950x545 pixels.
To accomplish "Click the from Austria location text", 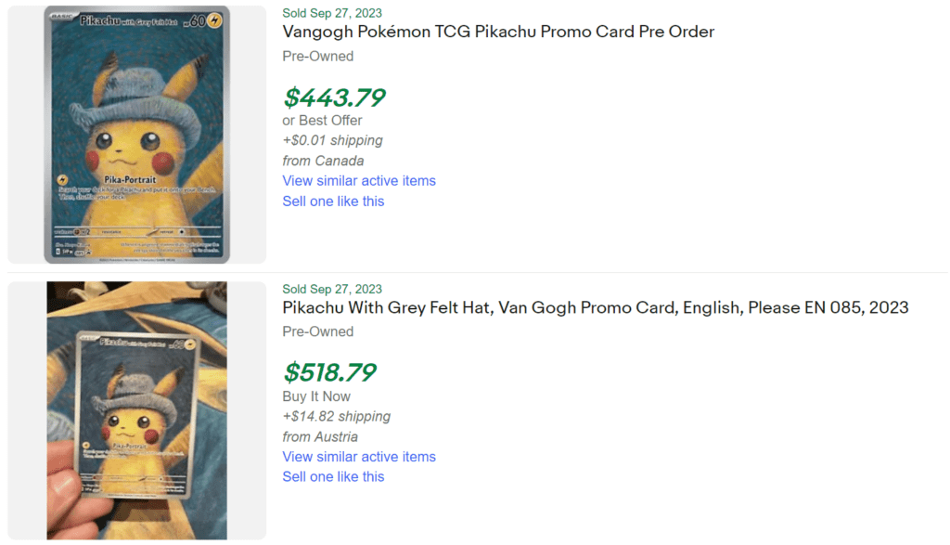I will click(320, 436).
